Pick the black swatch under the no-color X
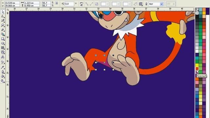The width and height of the screenshot is (210, 118). (197, 16)
